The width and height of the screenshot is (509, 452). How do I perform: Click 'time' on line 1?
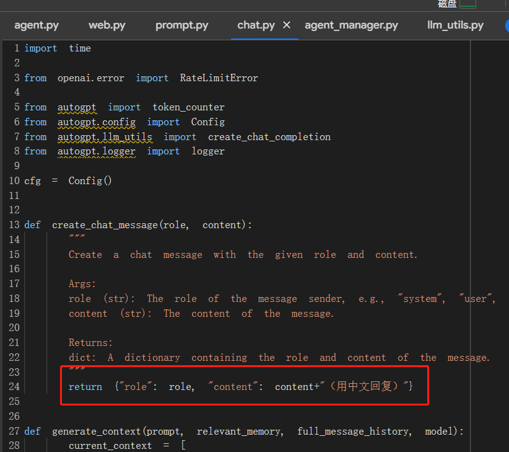[79, 48]
